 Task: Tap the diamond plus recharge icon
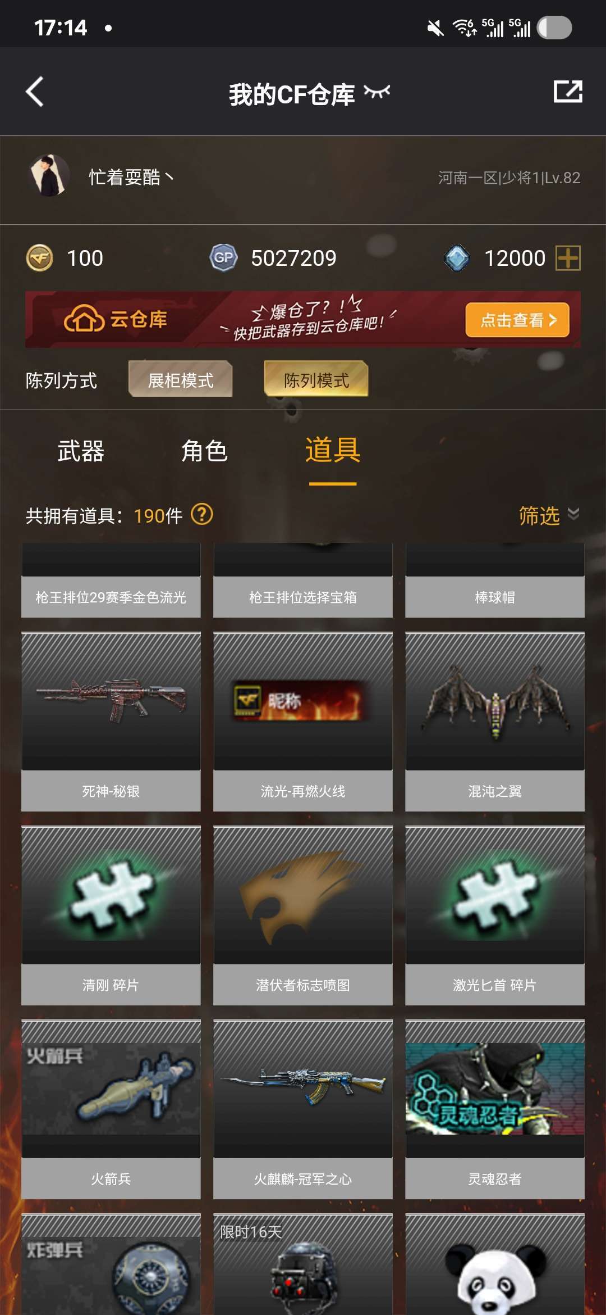(x=568, y=258)
